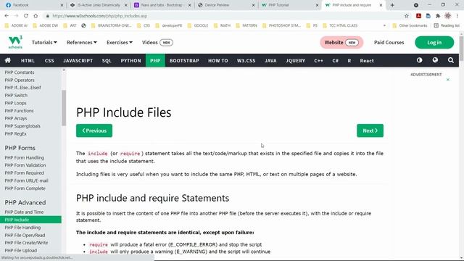Image resolution: width=464 pixels, height=261 pixels.
Task: Open the Exercises dropdown
Action: [x=120, y=42]
